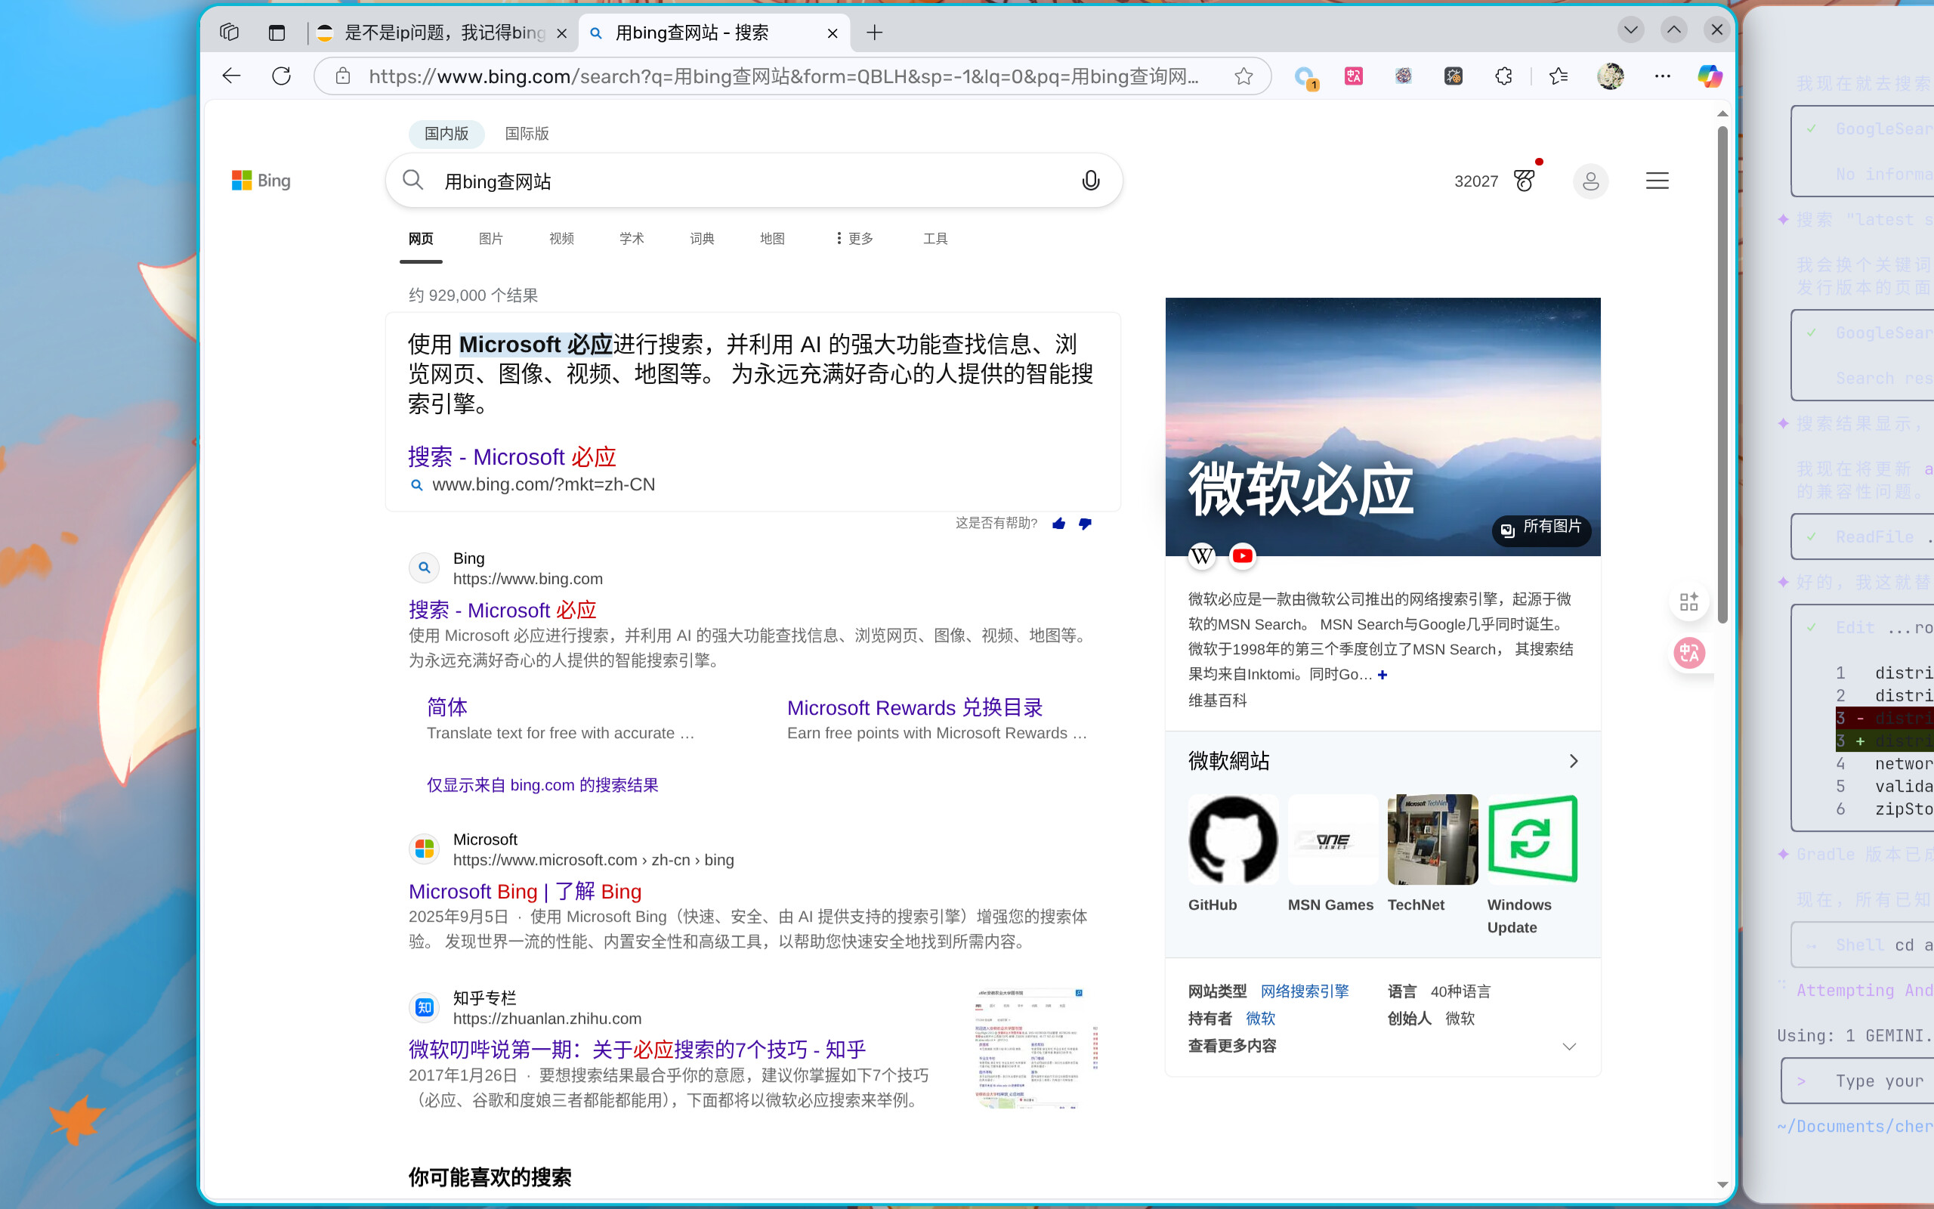Bookmark this page with the star icon
The height and width of the screenshot is (1209, 1934).
point(1244,76)
